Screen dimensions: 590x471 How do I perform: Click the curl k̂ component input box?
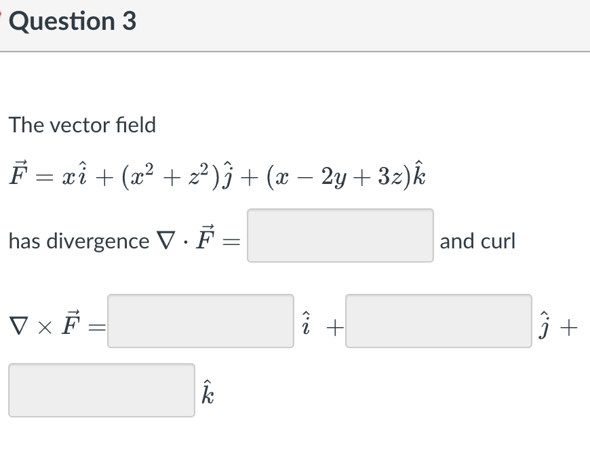(x=102, y=390)
